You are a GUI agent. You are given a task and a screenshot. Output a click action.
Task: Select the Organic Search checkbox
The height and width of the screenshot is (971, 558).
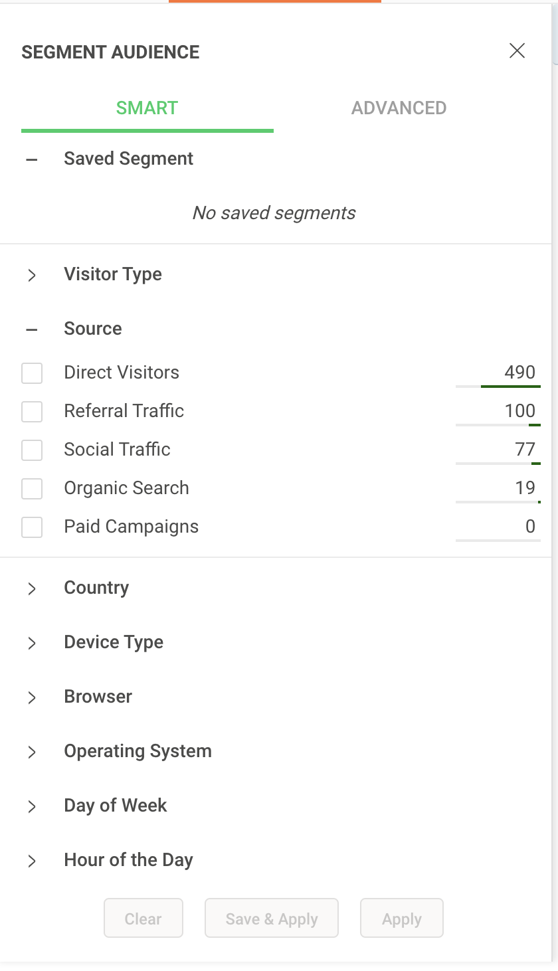pyautogui.click(x=32, y=489)
